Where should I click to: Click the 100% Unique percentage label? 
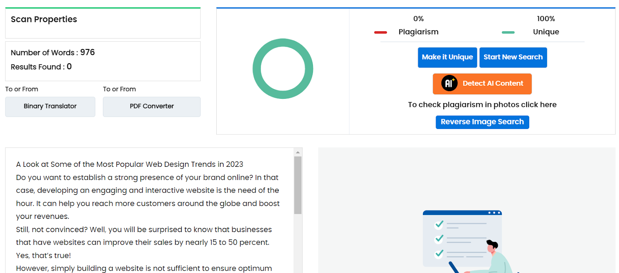545,19
